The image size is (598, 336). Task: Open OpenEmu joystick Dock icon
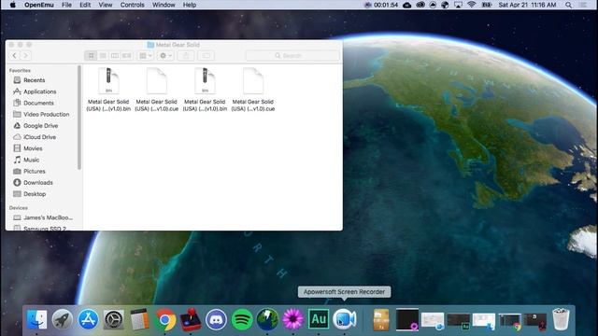[191, 319]
